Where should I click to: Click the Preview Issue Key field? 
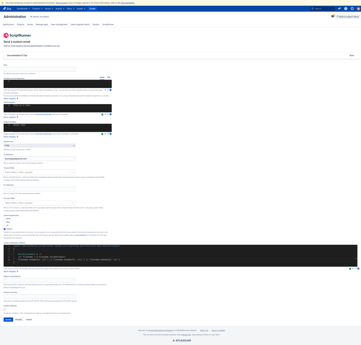40,297
